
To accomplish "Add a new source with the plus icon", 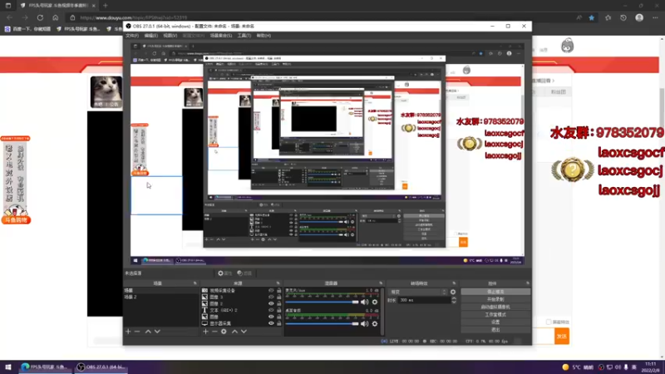I will (205, 331).
